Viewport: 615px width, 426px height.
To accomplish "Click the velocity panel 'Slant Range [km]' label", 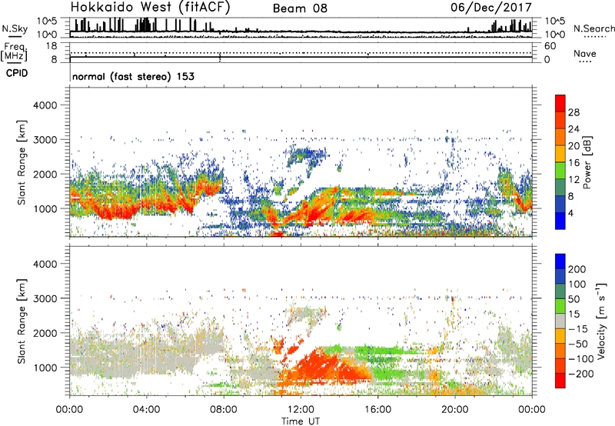I will click(x=22, y=321).
